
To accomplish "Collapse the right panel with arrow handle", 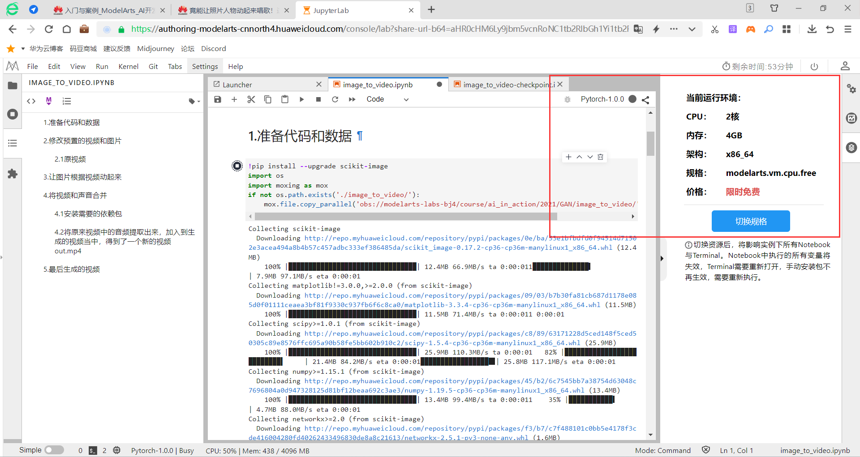I will [662, 258].
